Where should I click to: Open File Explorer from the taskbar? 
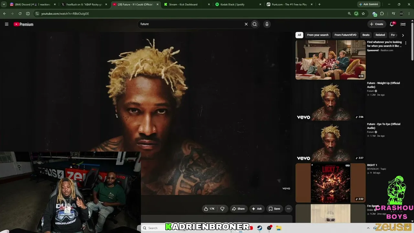click(x=278, y=228)
